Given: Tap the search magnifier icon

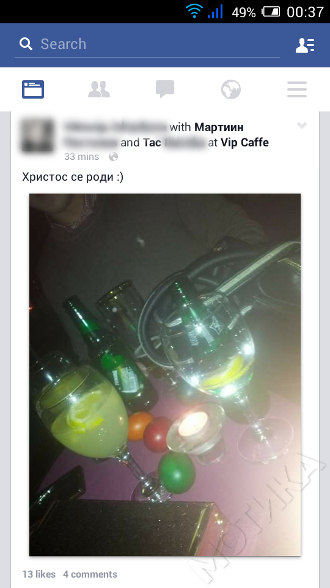Looking at the screenshot, I should [26, 44].
